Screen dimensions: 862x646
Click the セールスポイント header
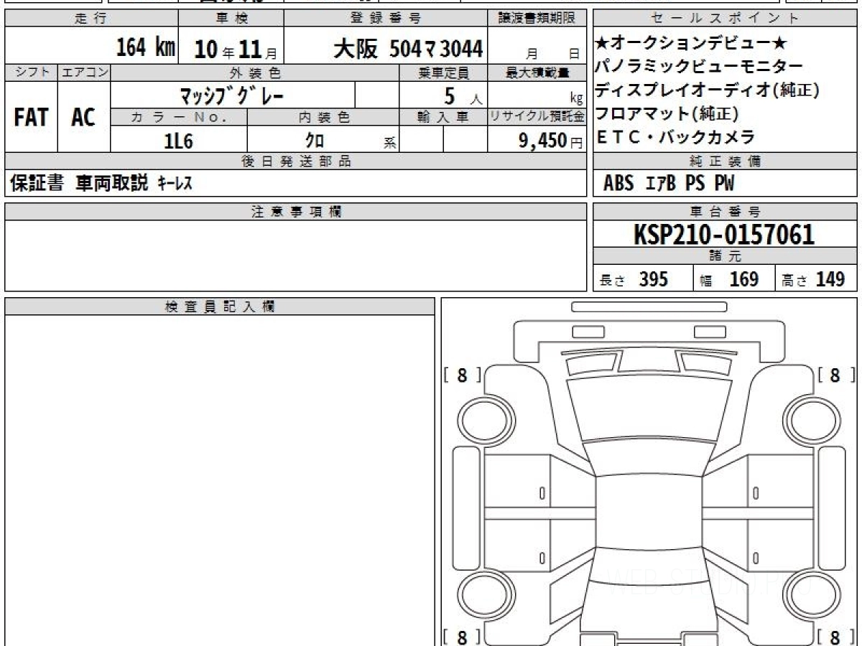pyautogui.click(x=725, y=19)
